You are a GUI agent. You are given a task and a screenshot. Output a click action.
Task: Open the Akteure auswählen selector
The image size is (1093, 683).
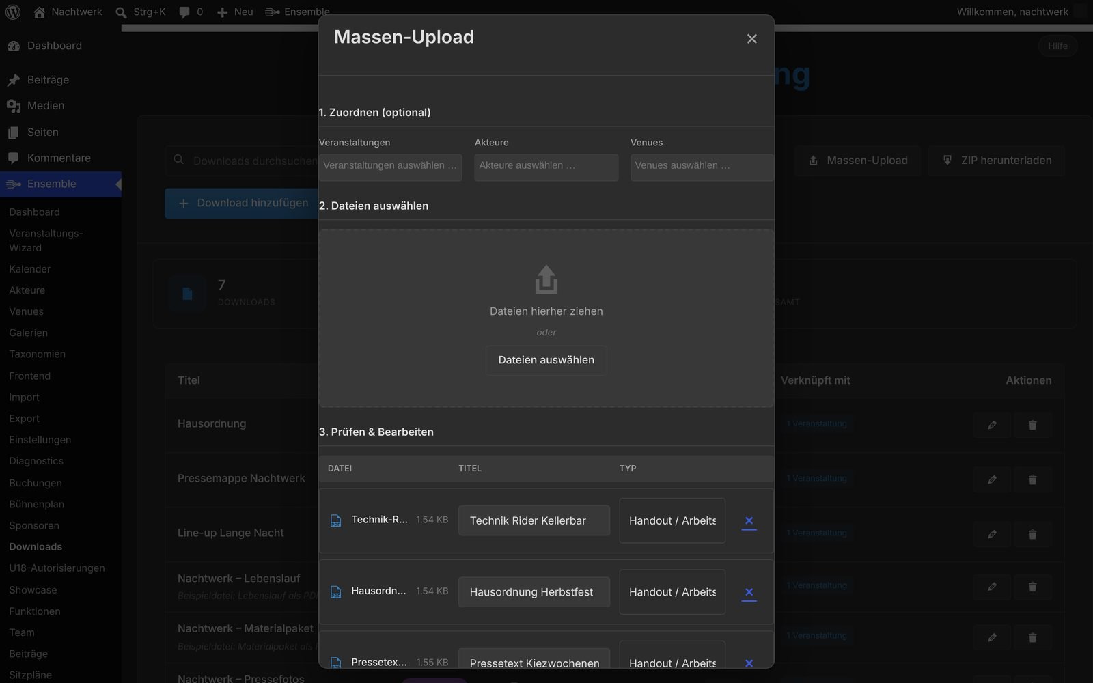(x=546, y=167)
